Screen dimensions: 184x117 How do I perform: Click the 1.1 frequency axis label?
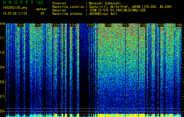[x=3, y=38]
